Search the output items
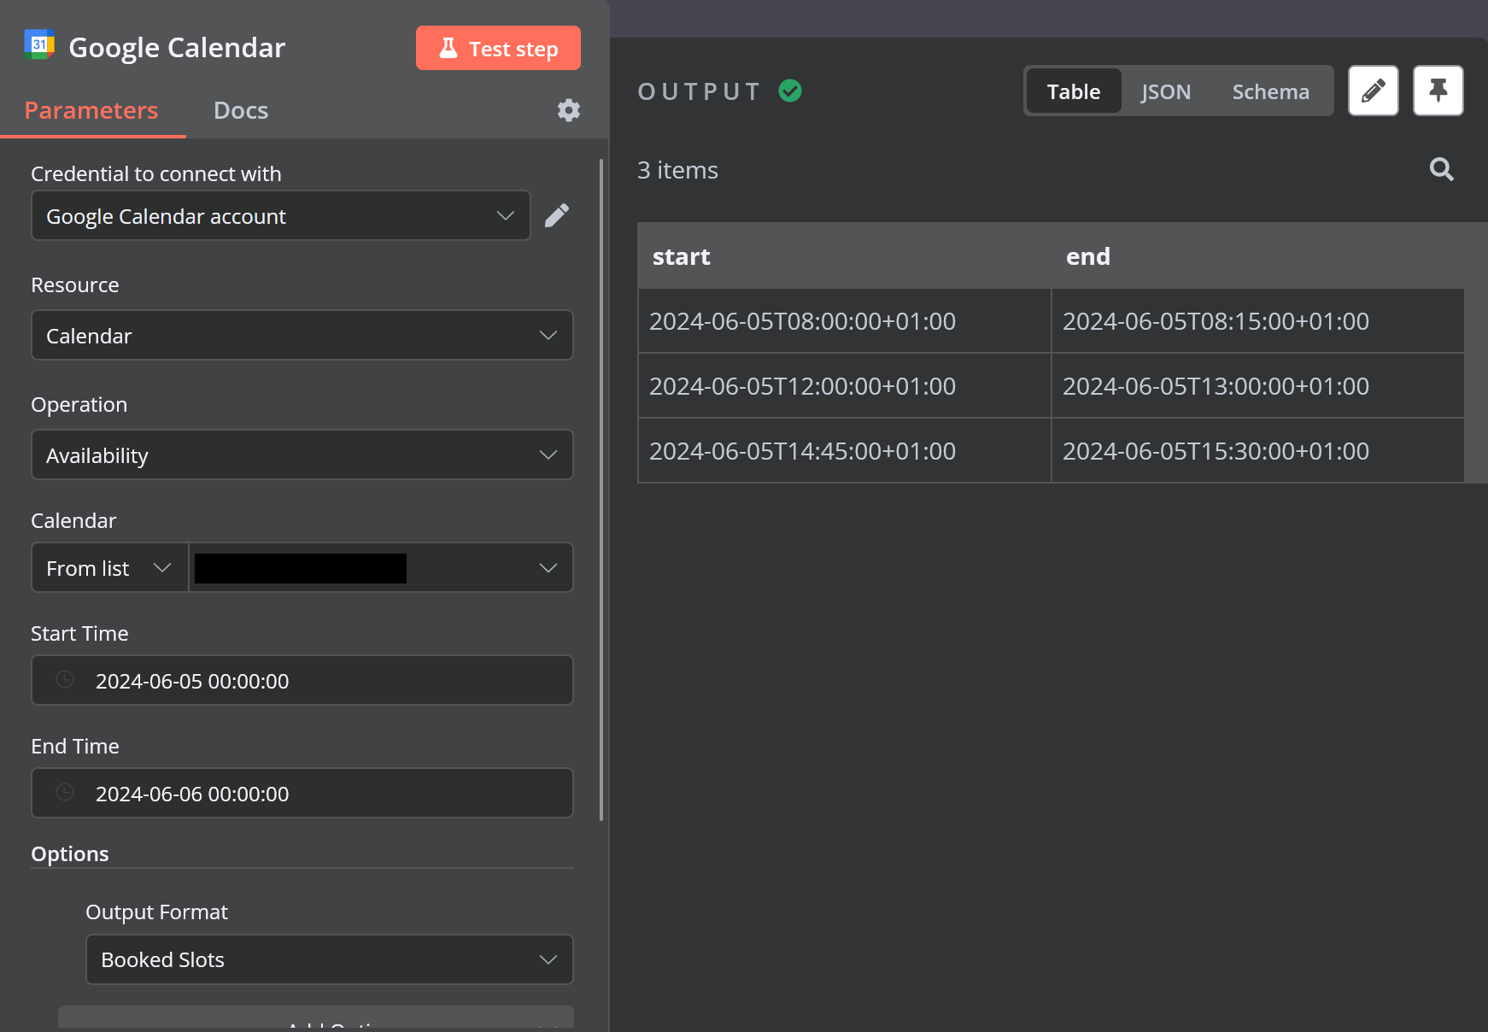 click(1442, 169)
